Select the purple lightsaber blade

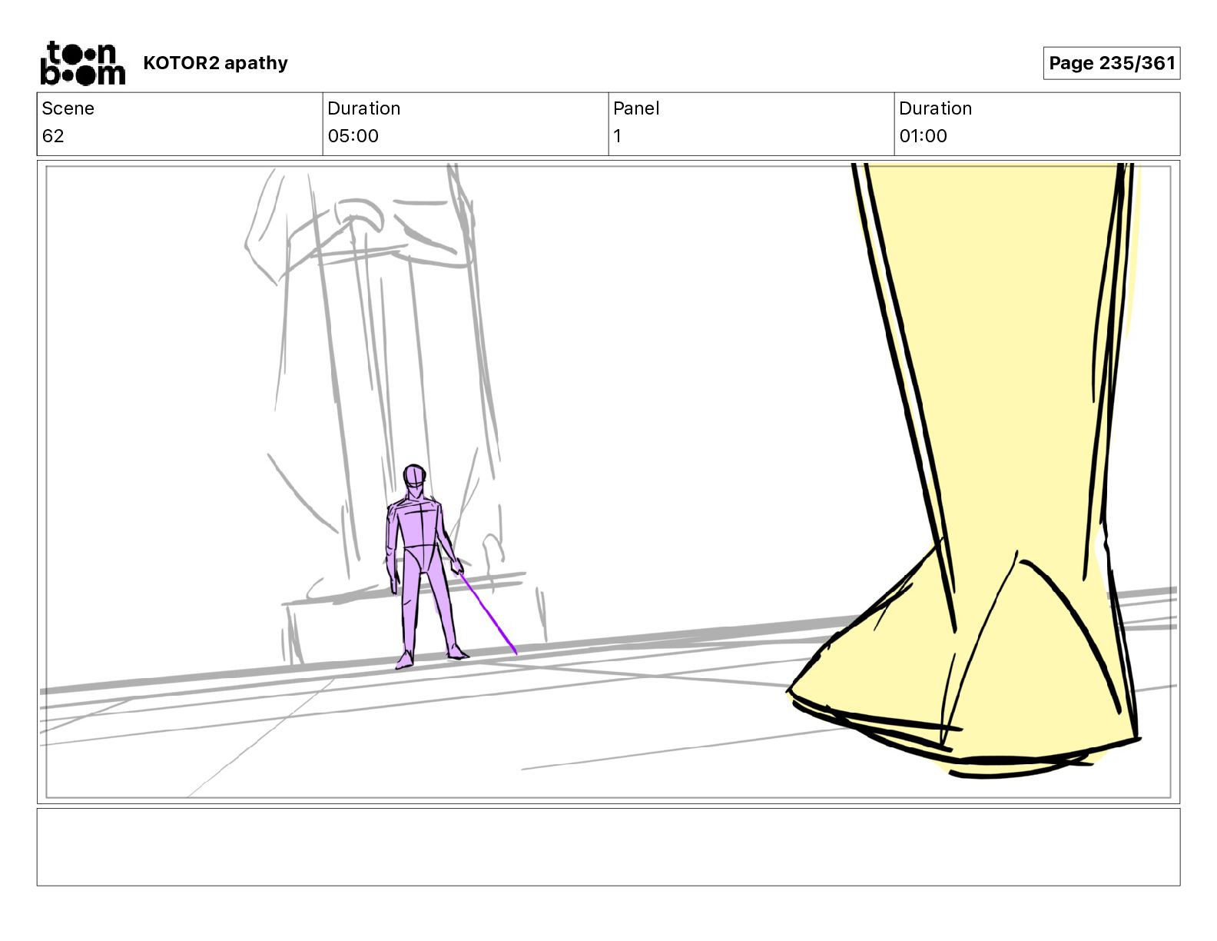[489, 615]
